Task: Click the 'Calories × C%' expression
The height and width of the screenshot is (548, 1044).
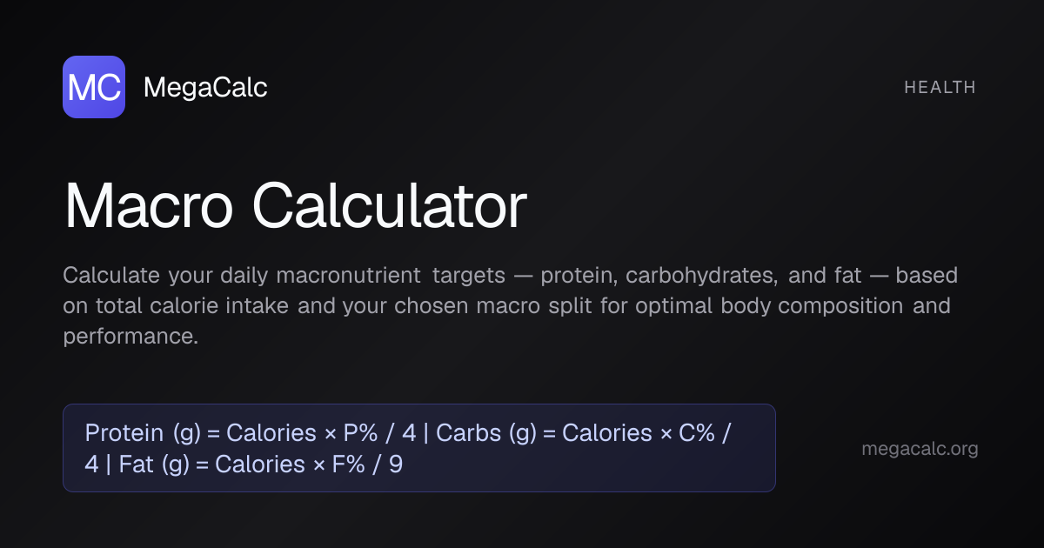Action: [x=637, y=433]
